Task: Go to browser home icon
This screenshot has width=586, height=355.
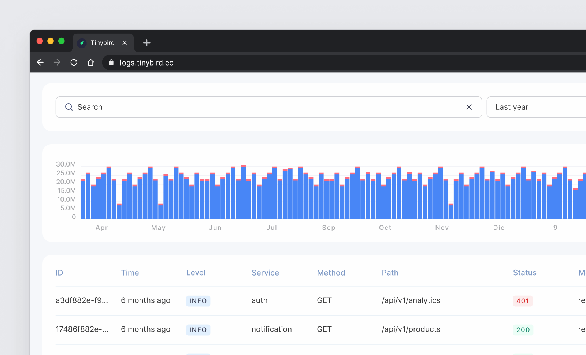Action: (90, 63)
